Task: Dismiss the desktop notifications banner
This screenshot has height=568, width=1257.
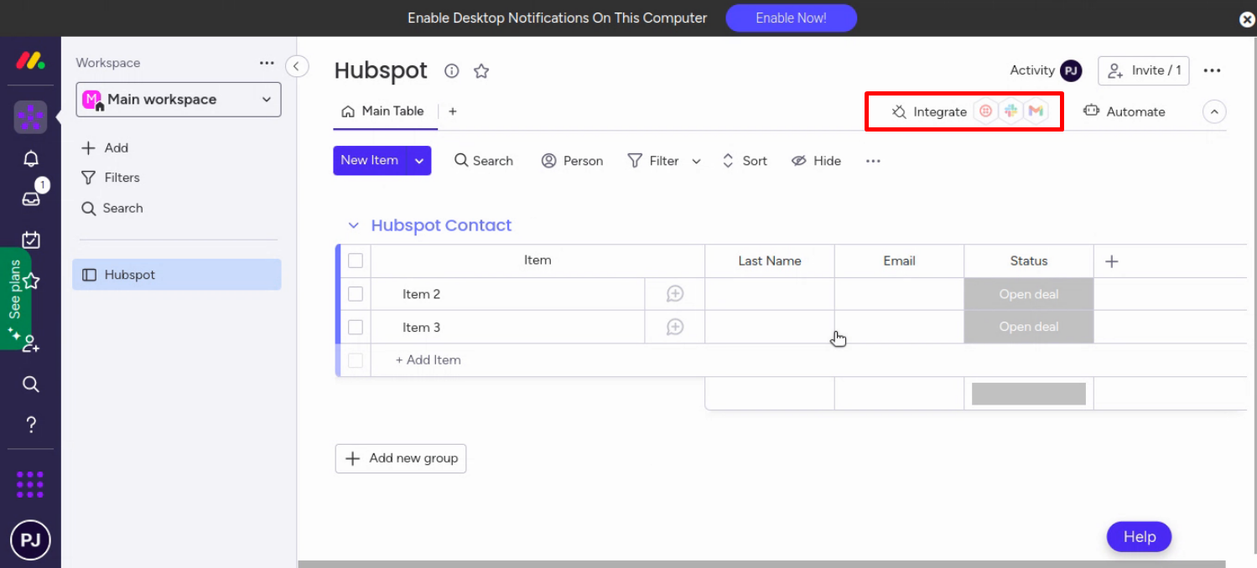Action: click(x=1247, y=20)
